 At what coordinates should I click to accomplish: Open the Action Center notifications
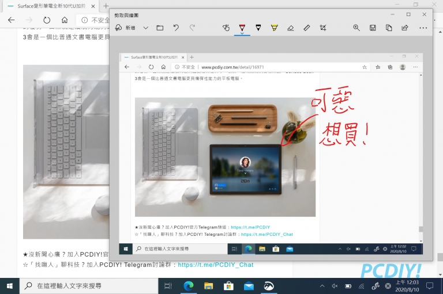[x=430, y=286]
